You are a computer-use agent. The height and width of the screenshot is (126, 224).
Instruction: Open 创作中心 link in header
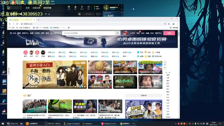click(158, 33)
